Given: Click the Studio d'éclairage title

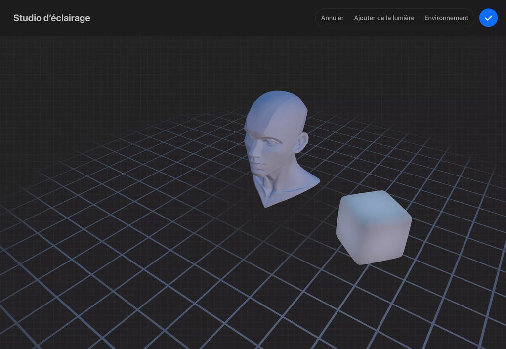Looking at the screenshot, I should 51,18.
